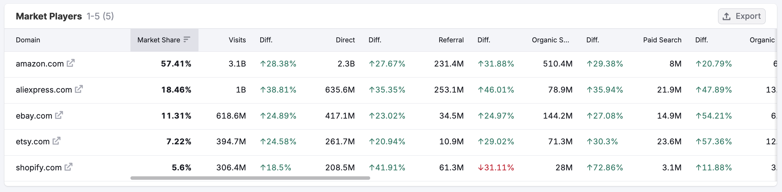
Task: Click shopify.com referral decrease 31.11% value
Action: 496,168
